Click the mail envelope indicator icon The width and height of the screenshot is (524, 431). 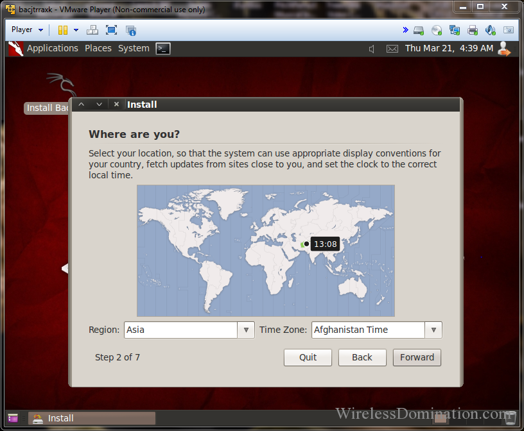pos(392,49)
